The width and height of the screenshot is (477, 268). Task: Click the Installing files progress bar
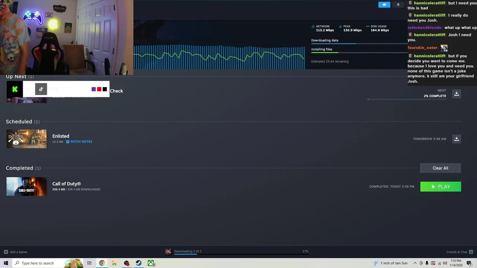(x=359, y=53)
